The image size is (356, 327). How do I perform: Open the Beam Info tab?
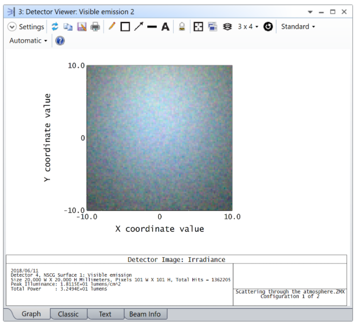click(145, 314)
